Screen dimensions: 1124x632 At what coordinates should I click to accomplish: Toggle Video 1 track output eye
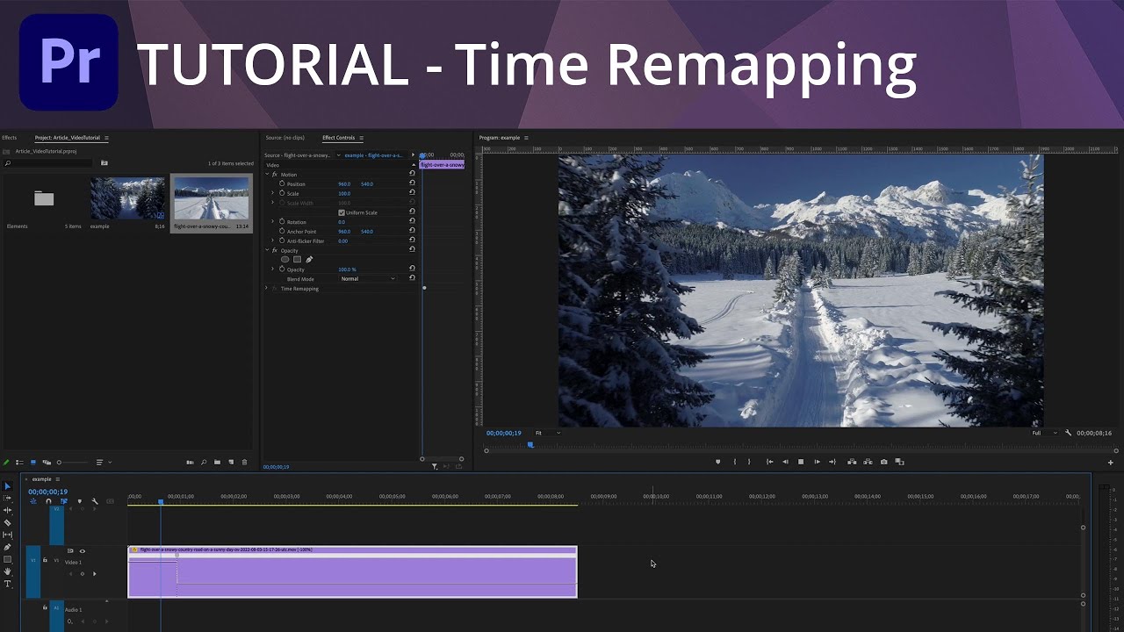pos(83,551)
